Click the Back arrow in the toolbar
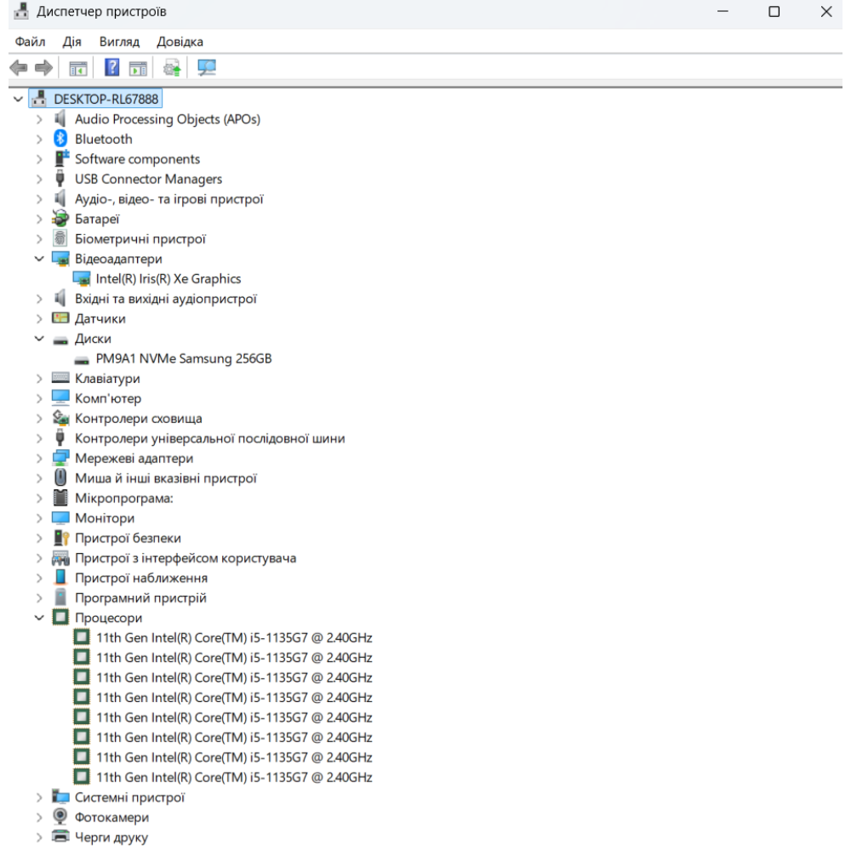Screen dimensions: 851x851 [19, 68]
